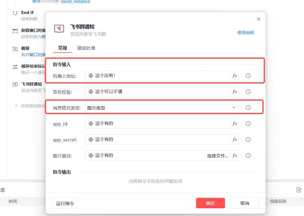Open info tooltip icon for 签名校验

248,92
